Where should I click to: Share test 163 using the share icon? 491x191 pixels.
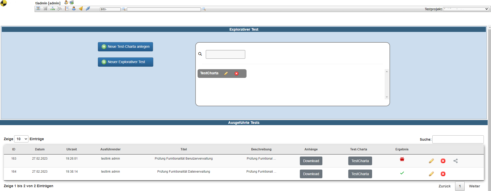click(x=456, y=161)
